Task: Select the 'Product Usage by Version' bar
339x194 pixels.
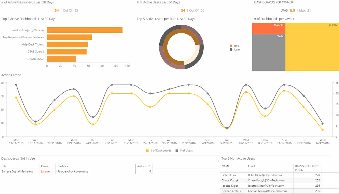Action: click(85, 30)
